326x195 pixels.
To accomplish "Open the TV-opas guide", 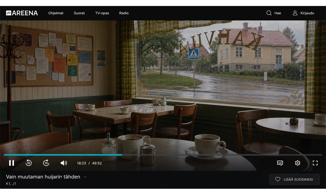I will tap(102, 13).
